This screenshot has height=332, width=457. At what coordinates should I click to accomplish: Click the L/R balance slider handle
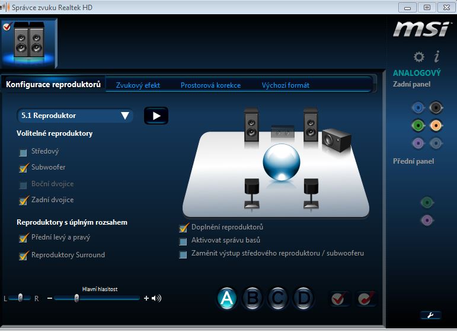20,298
